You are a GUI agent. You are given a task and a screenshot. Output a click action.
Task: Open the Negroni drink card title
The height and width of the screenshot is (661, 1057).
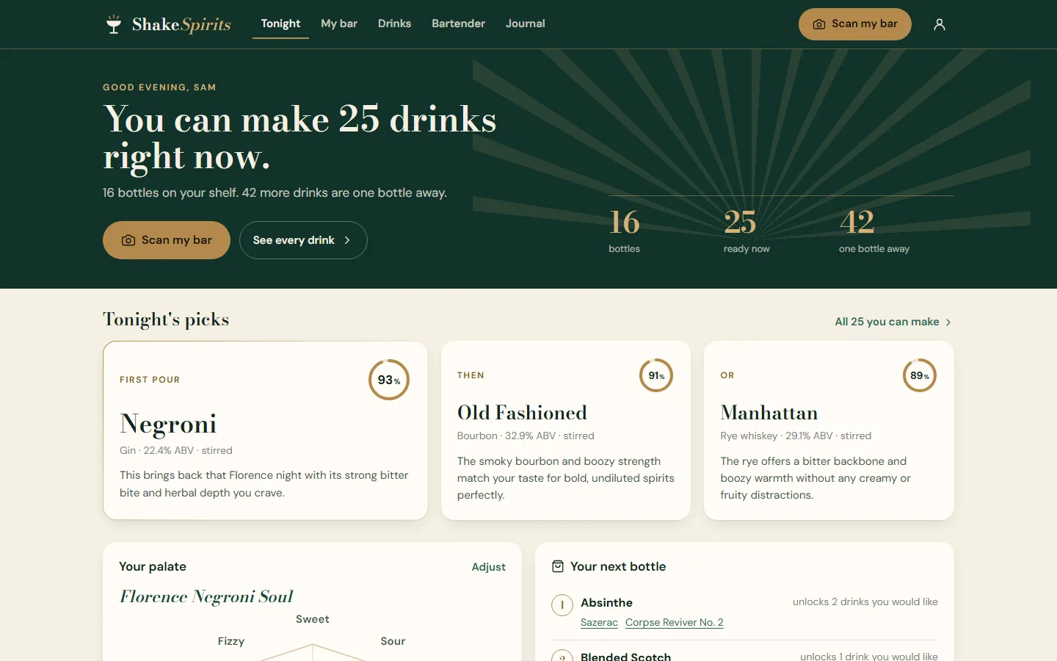coord(168,424)
